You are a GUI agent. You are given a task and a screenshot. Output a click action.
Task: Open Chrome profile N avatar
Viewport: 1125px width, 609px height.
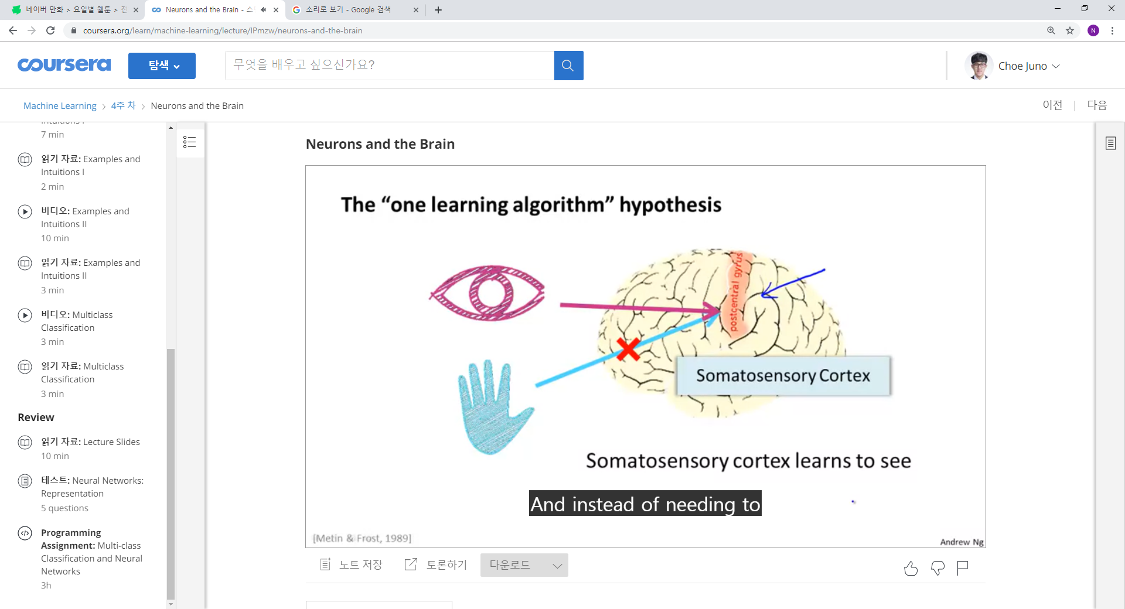(x=1093, y=30)
